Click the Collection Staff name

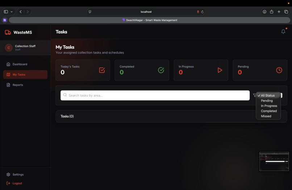(x=25, y=46)
